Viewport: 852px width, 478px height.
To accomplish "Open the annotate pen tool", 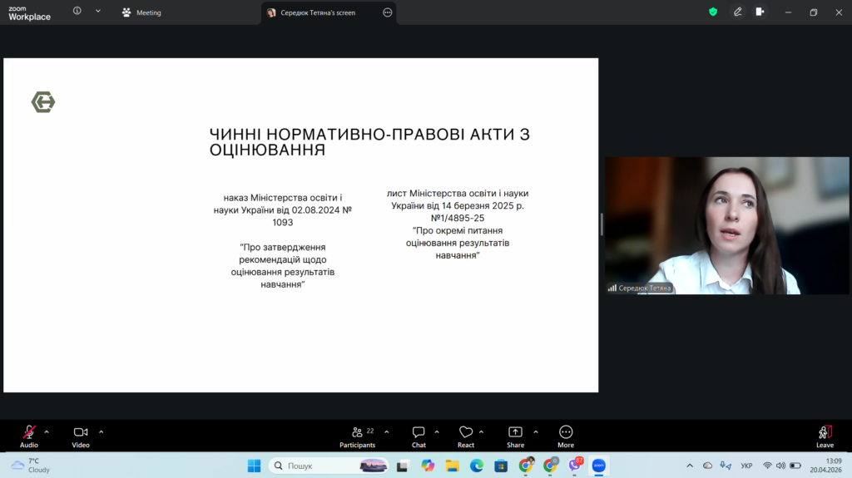I will 737,12.
